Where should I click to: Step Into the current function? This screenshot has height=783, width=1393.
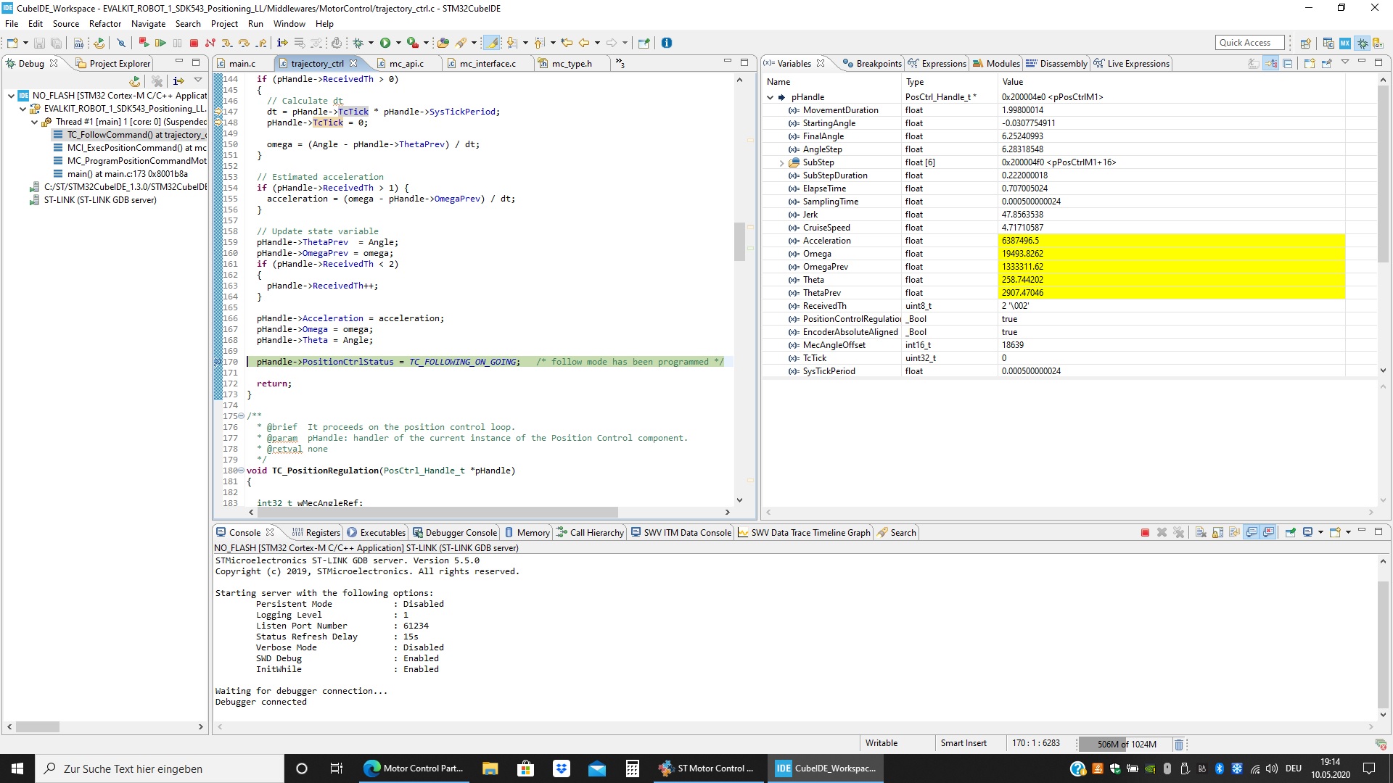pyautogui.click(x=227, y=43)
